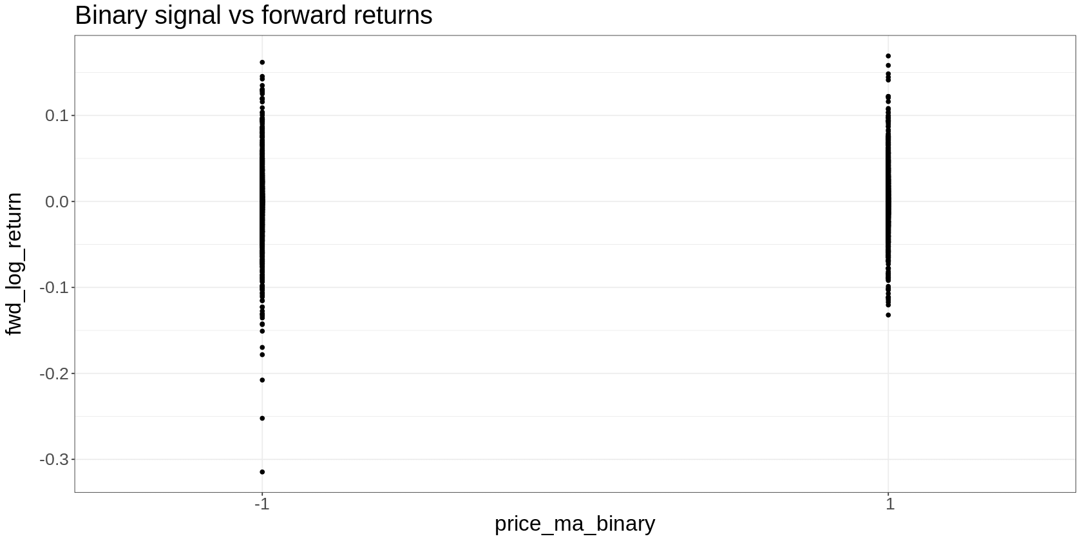Click the dense cluster at signal -1 near zero

[262, 202]
